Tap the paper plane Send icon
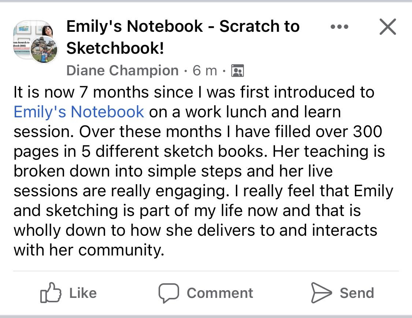The image size is (412, 318). click(321, 293)
